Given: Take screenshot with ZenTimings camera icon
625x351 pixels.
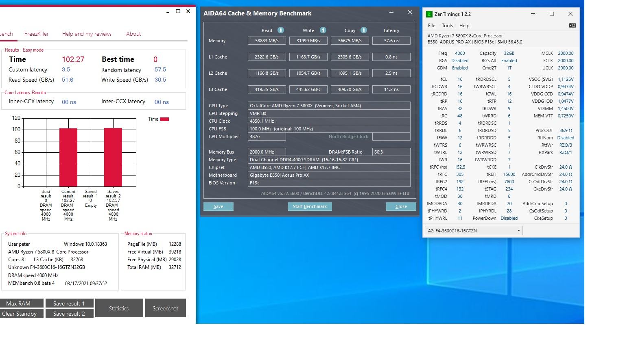Looking at the screenshot, I should click(x=572, y=25).
